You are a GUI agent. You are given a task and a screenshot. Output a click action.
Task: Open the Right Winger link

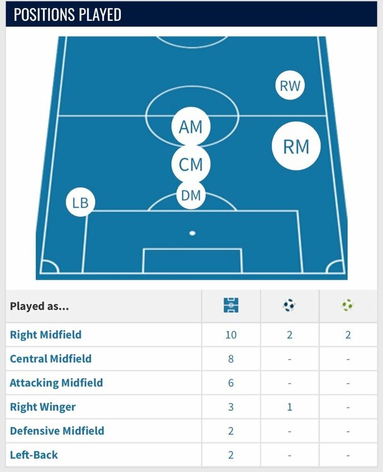click(43, 407)
